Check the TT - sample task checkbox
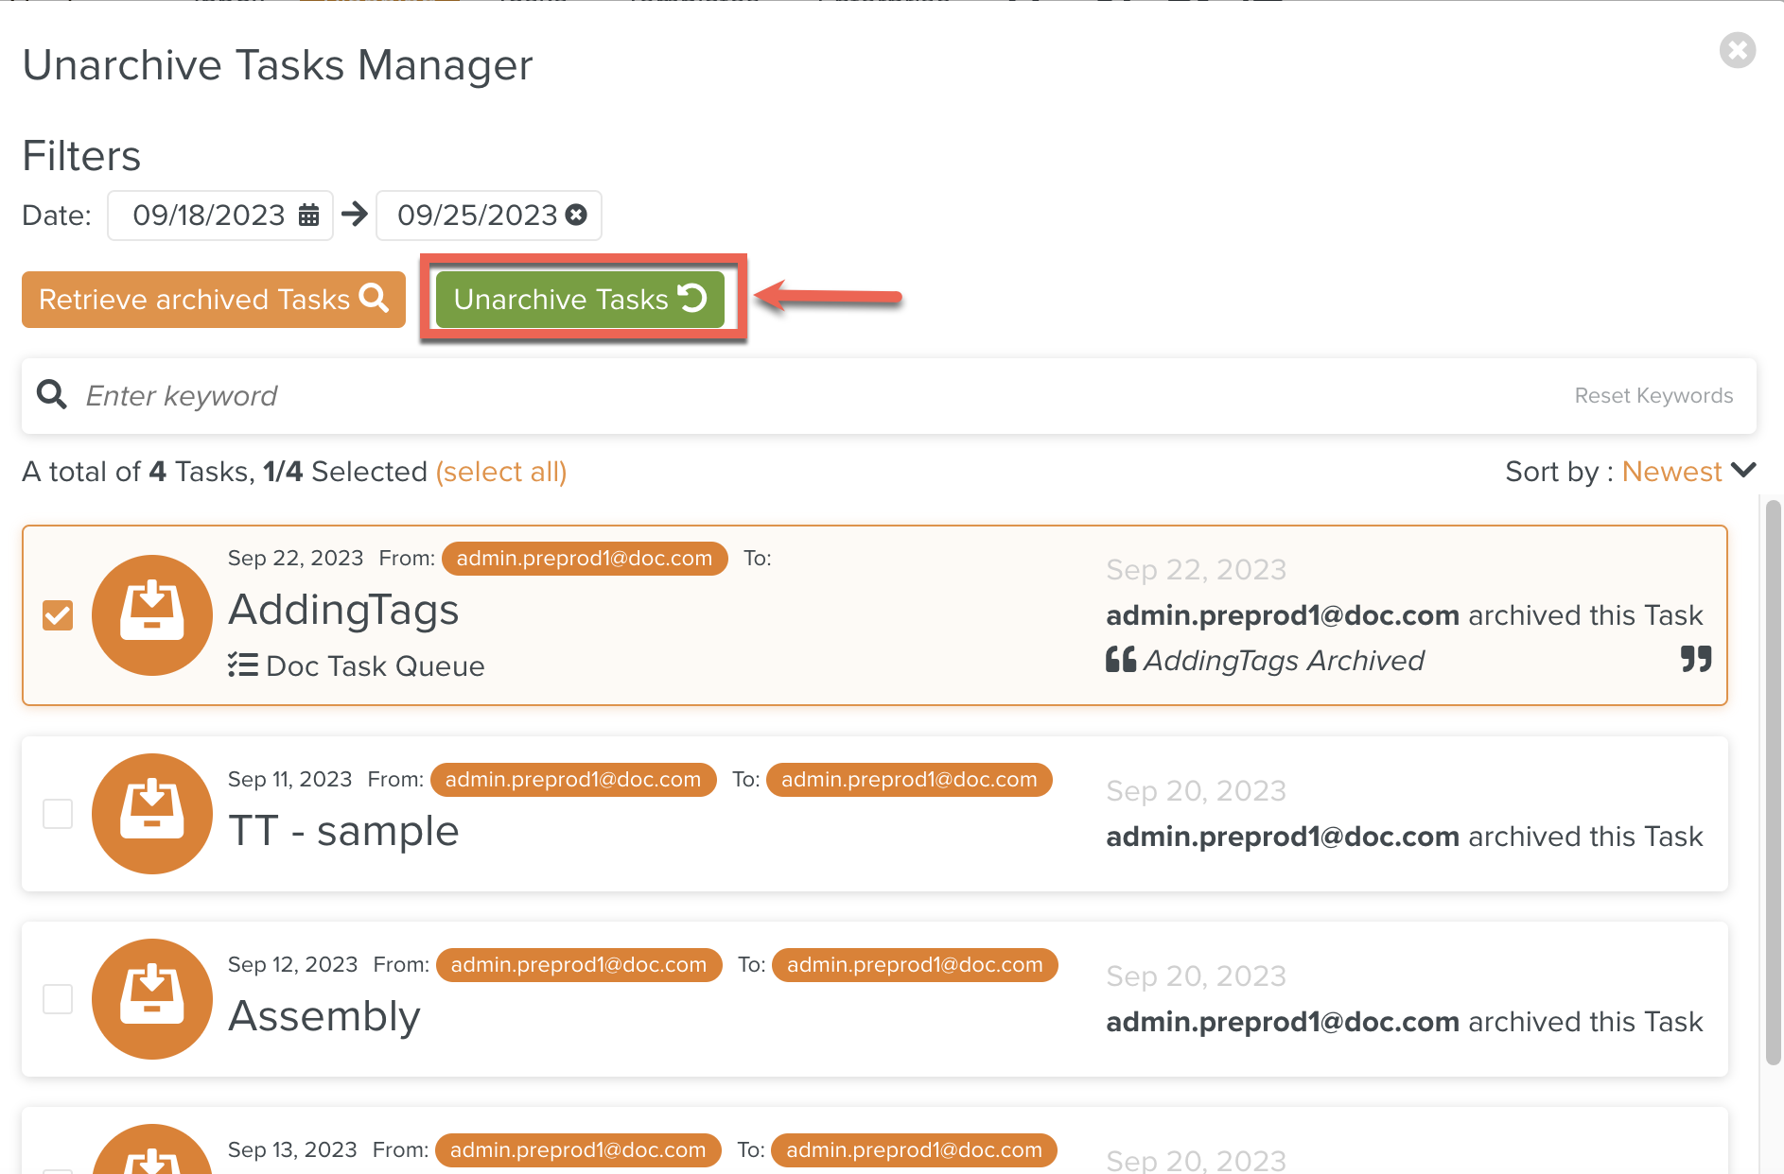 [x=58, y=814]
